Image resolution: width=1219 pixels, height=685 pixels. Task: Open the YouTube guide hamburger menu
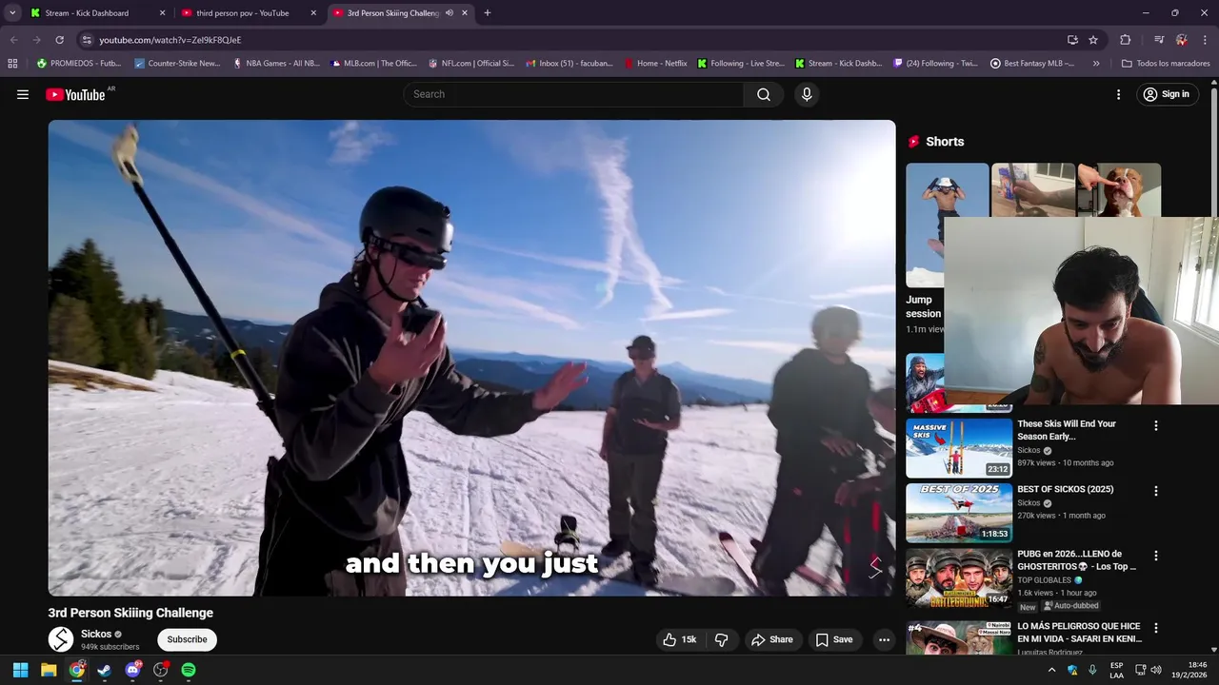tap(23, 94)
